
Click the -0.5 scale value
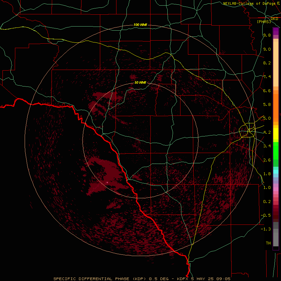coord(266,215)
